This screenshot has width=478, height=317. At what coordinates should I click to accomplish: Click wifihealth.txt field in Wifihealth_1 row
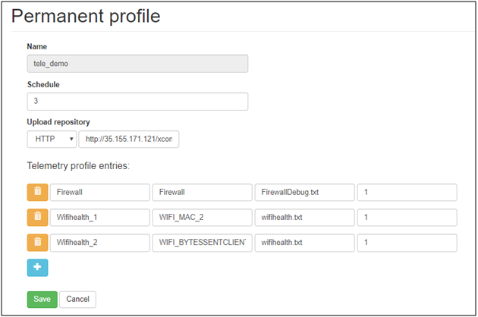304,218
